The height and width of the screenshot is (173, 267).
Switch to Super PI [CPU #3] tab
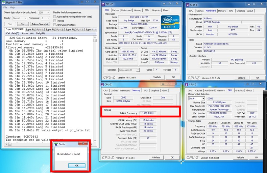click(x=74, y=30)
